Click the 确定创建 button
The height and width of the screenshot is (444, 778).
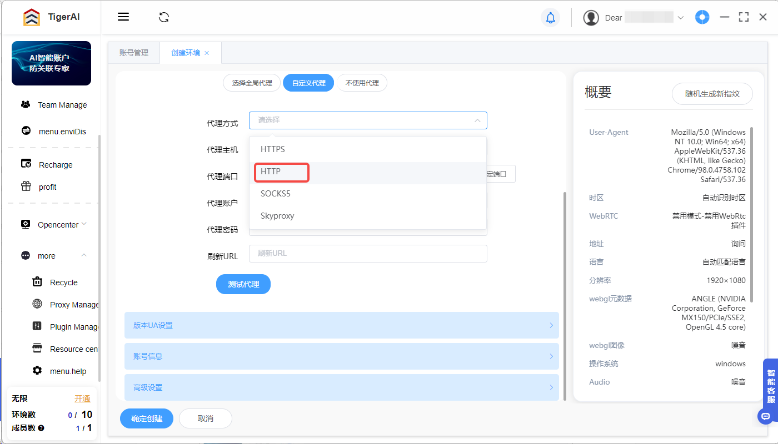147,418
